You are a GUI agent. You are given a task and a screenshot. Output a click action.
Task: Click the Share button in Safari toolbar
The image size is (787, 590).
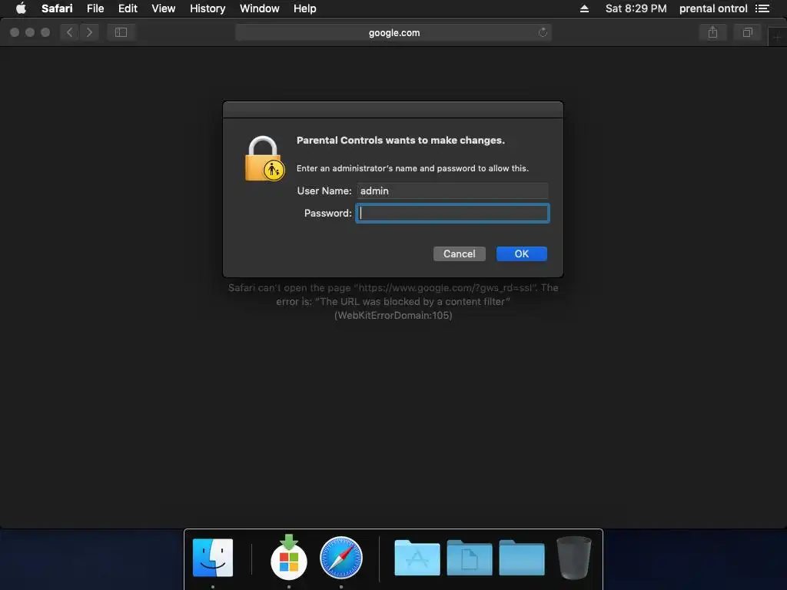(712, 32)
